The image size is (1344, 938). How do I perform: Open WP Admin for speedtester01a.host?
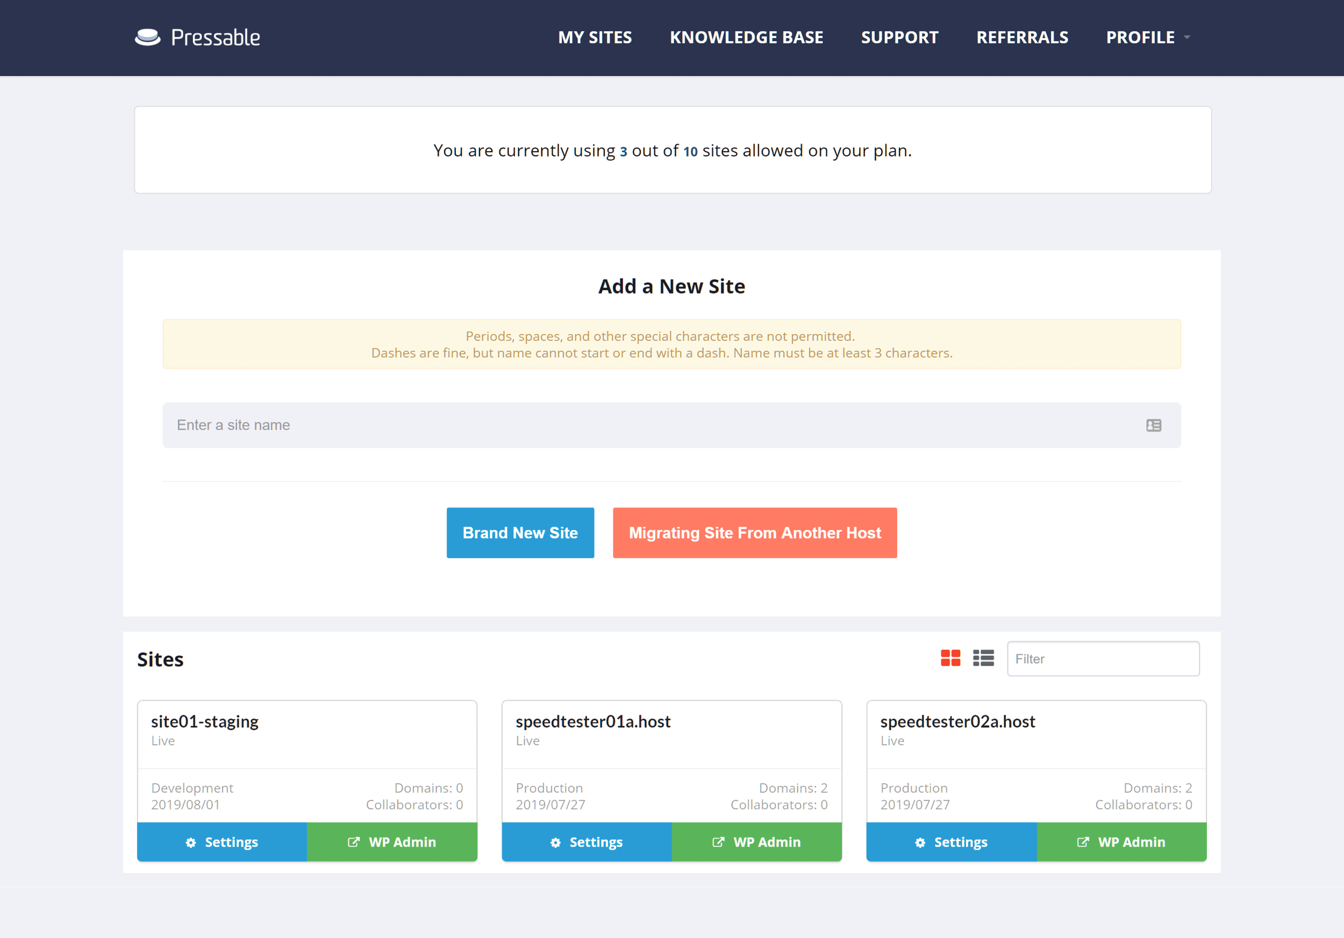757,842
